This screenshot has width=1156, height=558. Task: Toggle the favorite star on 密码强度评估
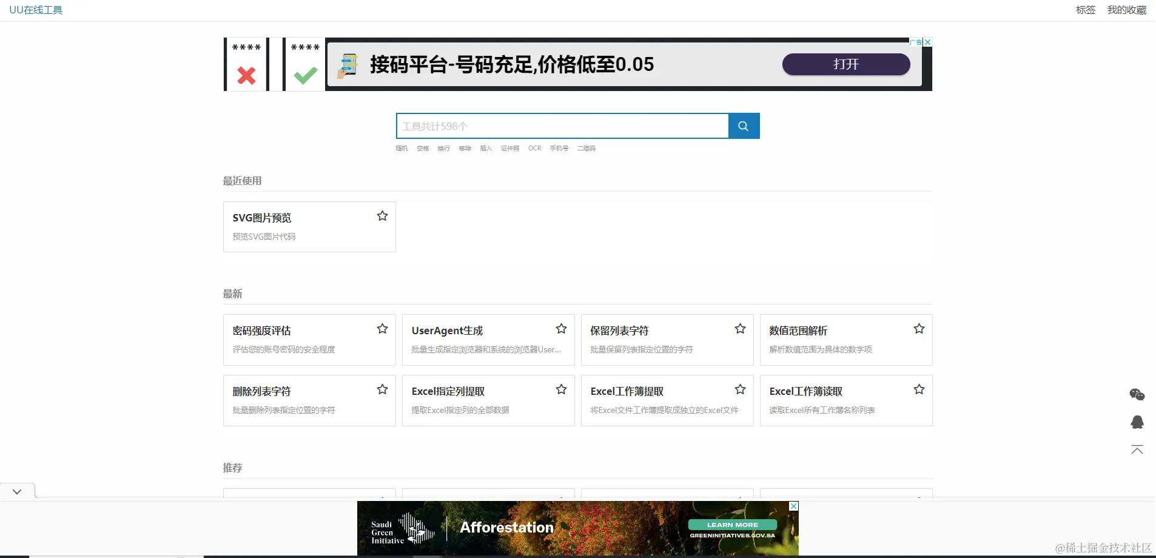(382, 328)
